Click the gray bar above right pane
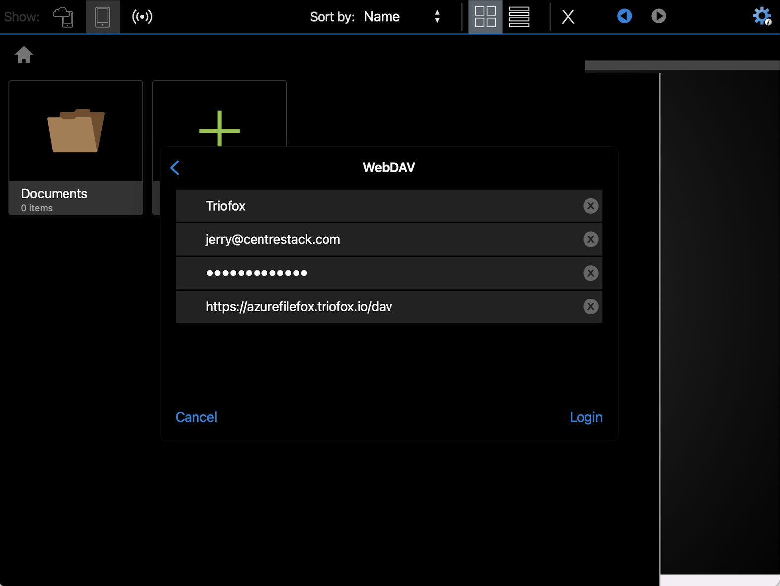This screenshot has height=586, width=780. click(682, 65)
